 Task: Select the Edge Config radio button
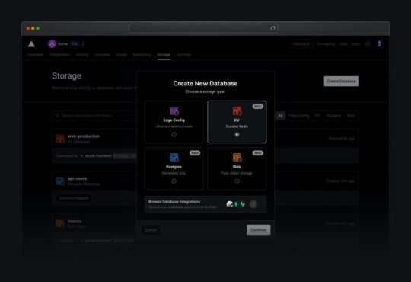(x=174, y=134)
